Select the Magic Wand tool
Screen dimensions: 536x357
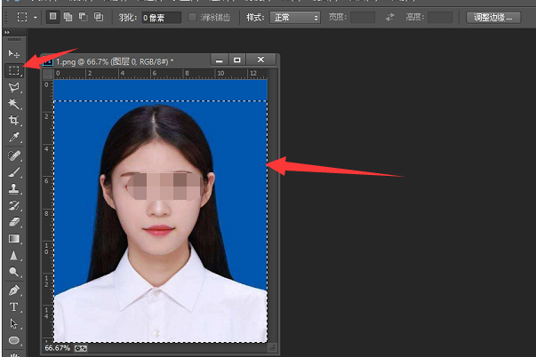14,104
